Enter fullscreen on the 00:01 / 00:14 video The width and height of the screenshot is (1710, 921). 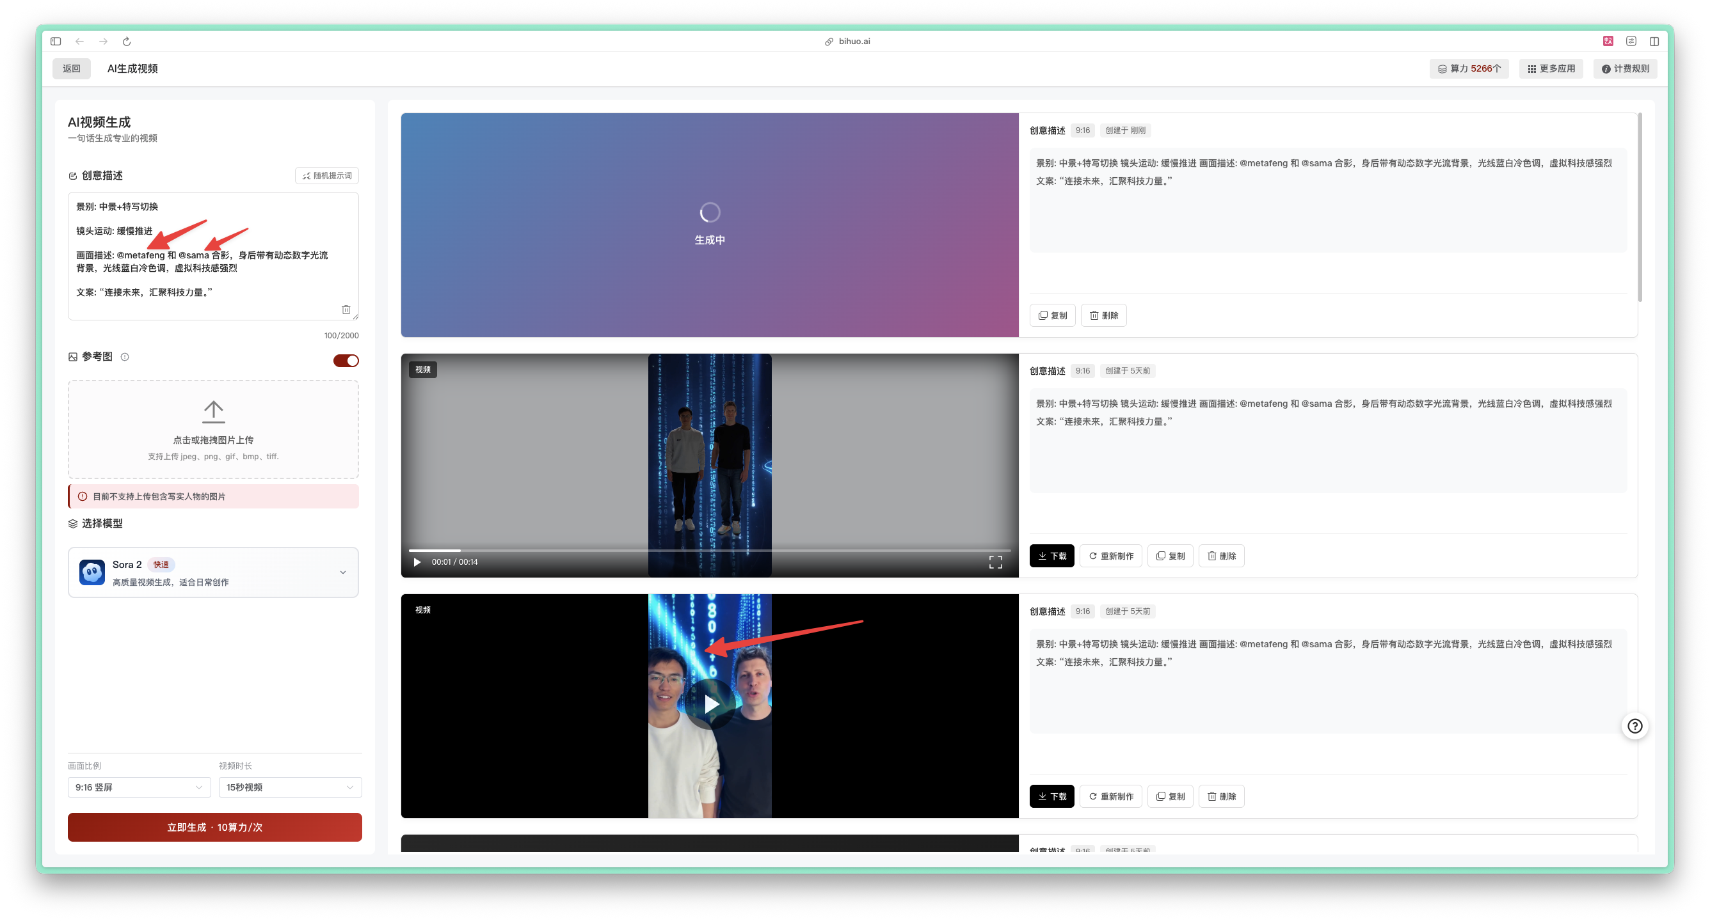coord(995,562)
